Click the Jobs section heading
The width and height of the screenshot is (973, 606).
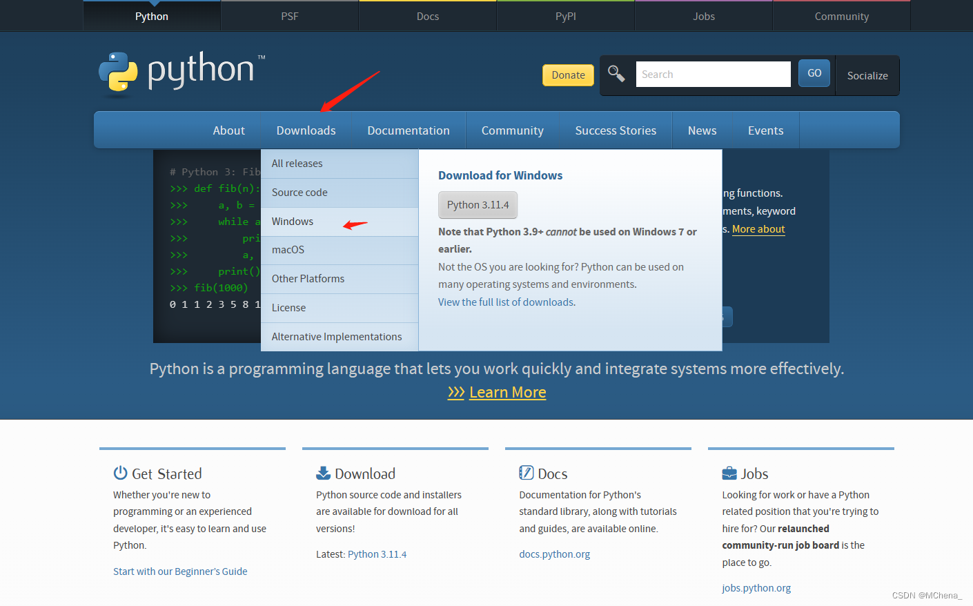tap(755, 473)
